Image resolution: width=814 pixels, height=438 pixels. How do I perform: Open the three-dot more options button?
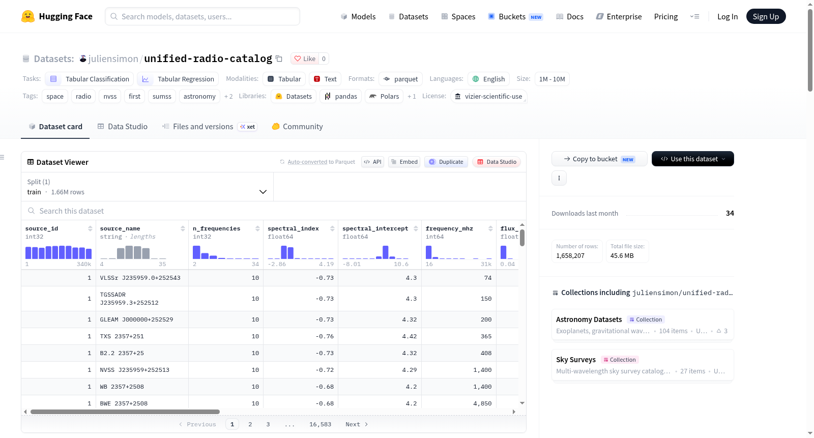click(559, 178)
